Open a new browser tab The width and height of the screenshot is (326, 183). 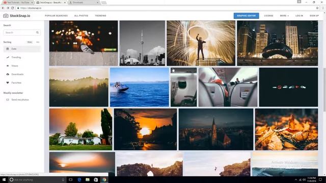(104, 3)
